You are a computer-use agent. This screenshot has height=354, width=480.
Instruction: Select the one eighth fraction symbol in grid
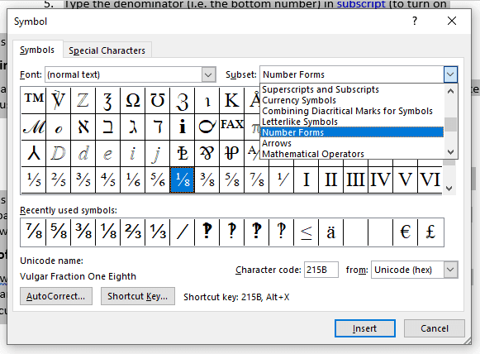[x=182, y=180]
